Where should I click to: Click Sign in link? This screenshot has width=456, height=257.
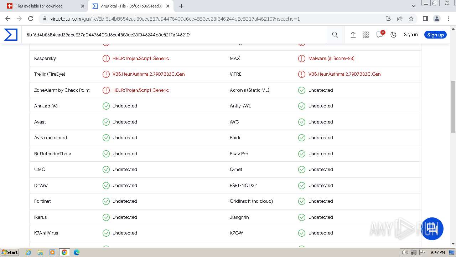[x=410, y=35]
